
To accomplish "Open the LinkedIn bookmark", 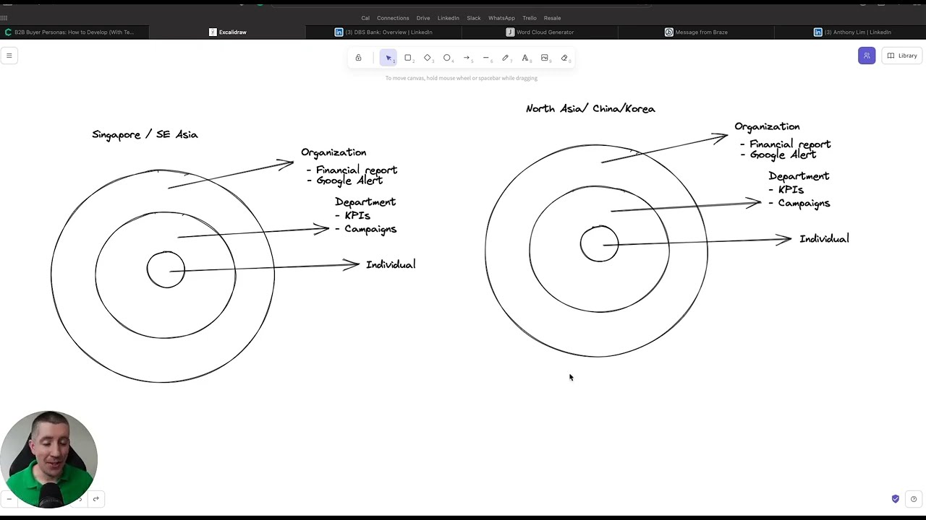I will click(448, 18).
